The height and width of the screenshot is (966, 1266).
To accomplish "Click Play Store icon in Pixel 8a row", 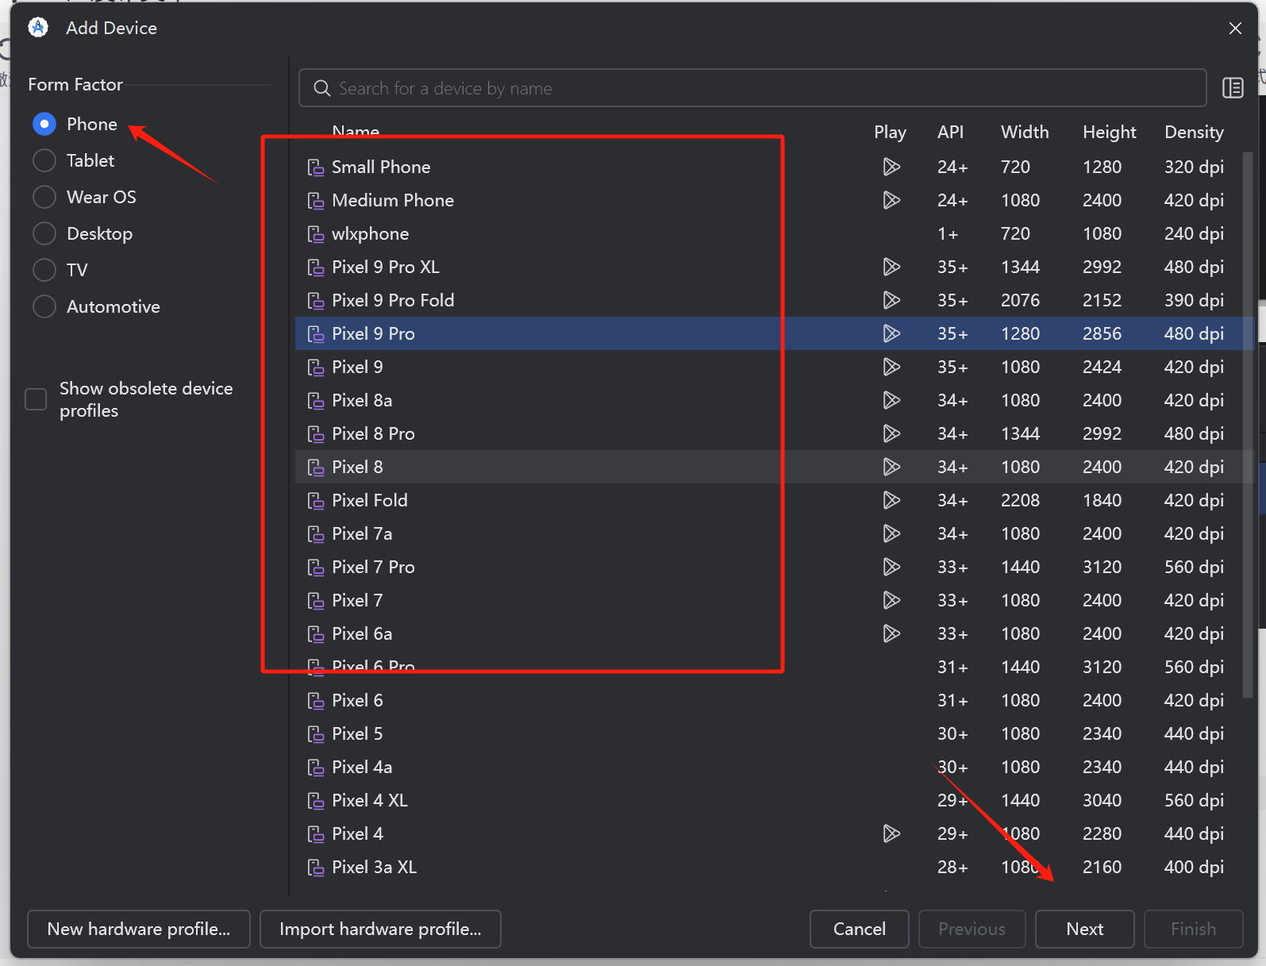I will [x=891, y=400].
